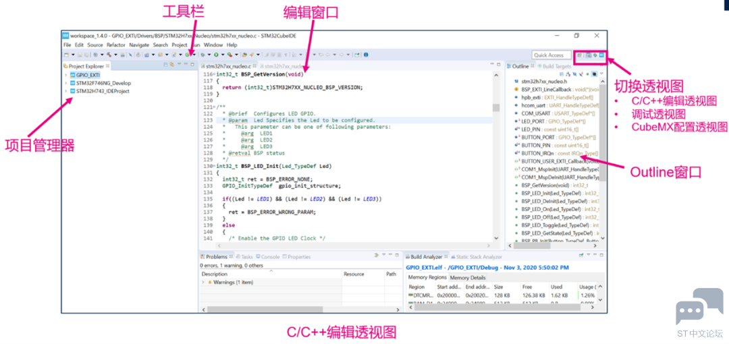729x344 pixels.
Task: Click the New file icon in toolbar
Action: tap(66, 55)
